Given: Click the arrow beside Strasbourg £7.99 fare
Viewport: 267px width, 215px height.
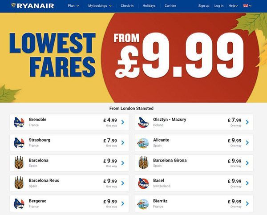Looking at the screenshot, I should pyautogui.click(x=123, y=142).
